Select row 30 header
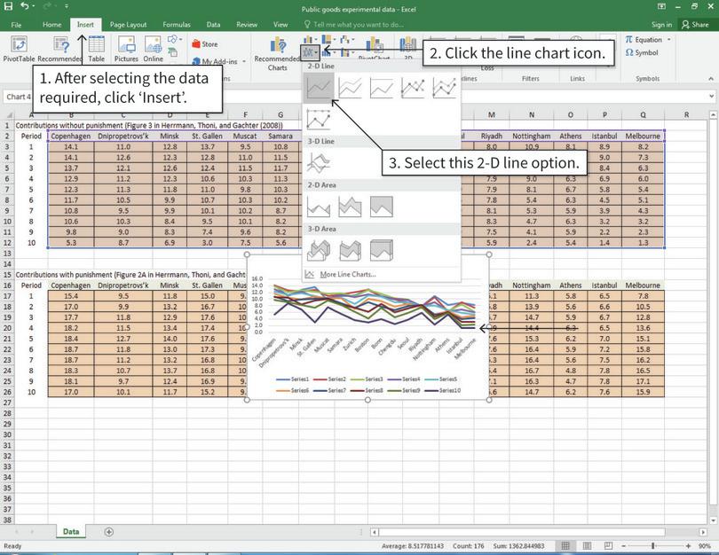This screenshot has width=719, height=555. pyautogui.click(x=7, y=434)
